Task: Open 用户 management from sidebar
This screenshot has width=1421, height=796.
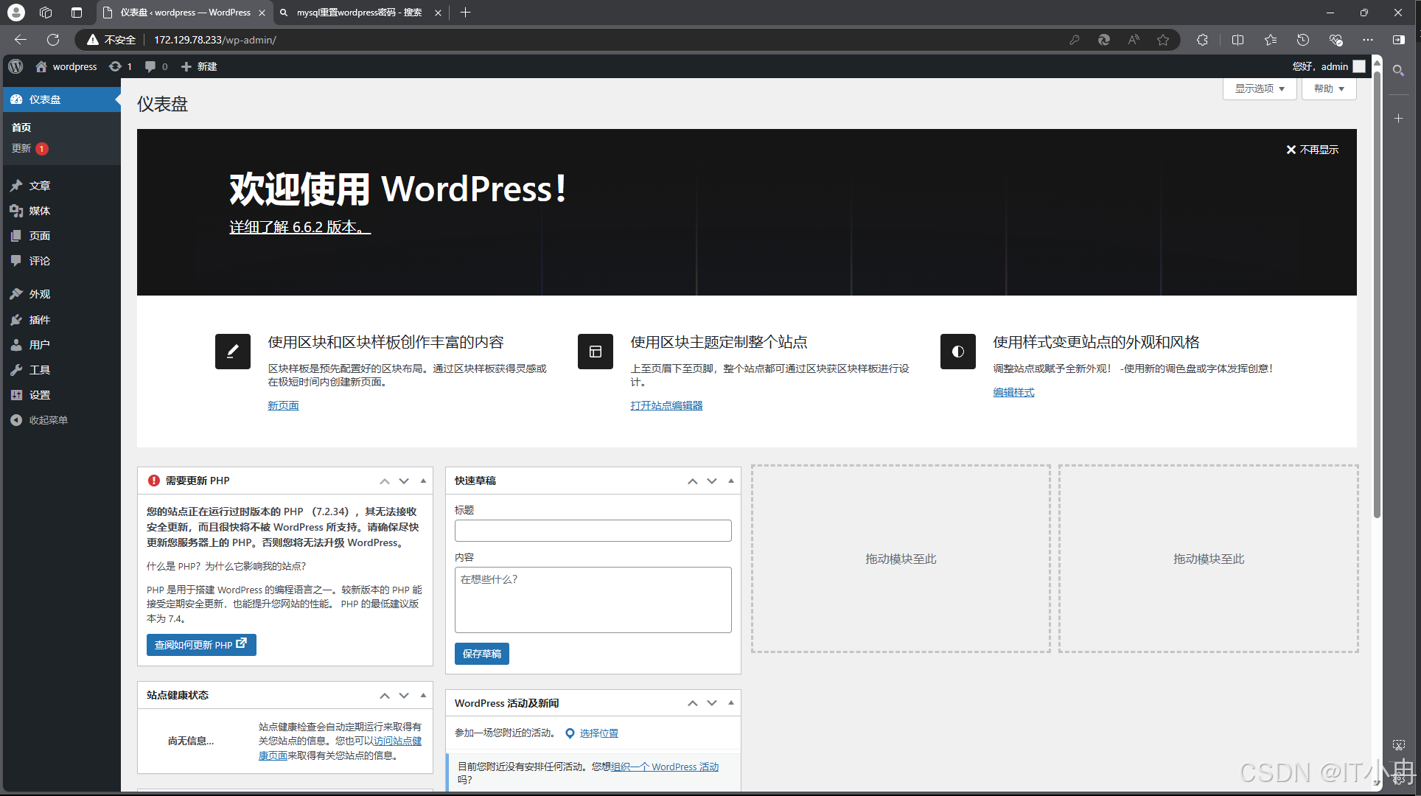Action: pos(40,344)
